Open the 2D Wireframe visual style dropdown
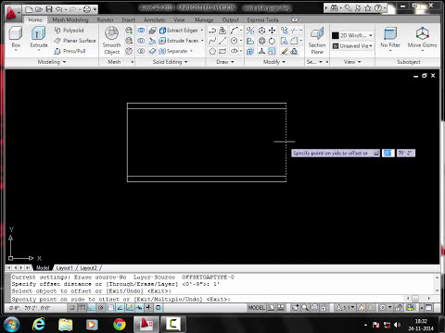This screenshot has height=333, width=445. tap(352, 35)
